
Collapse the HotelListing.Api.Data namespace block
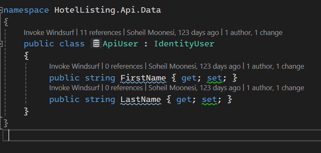tap(1, 10)
